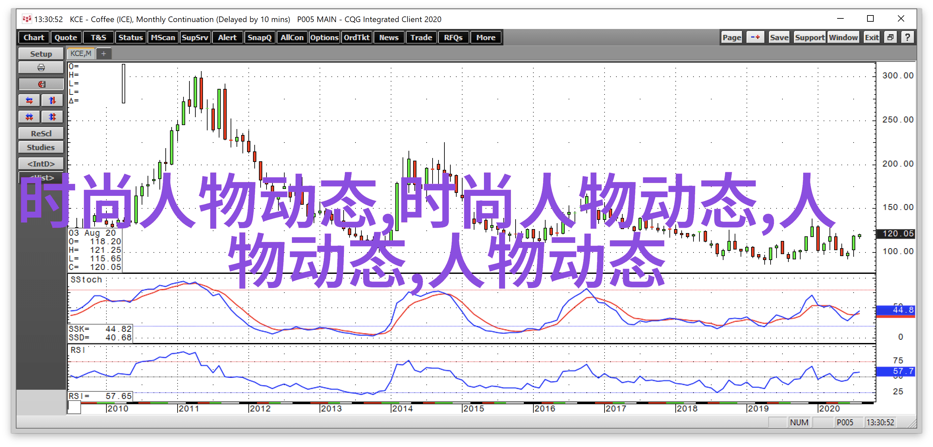The height and width of the screenshot is (447, 933).
Task: Click the vertical arrows with blue cross icon
Action: [52, 117]
